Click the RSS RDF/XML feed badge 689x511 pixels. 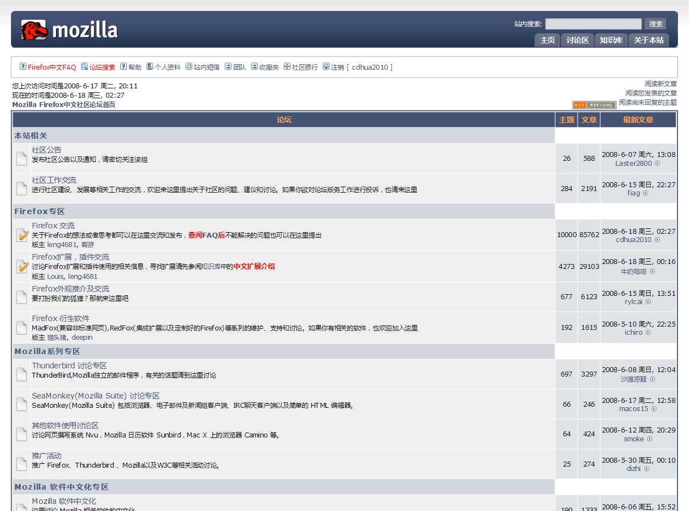pyautogui.click(x=594, y=105)
